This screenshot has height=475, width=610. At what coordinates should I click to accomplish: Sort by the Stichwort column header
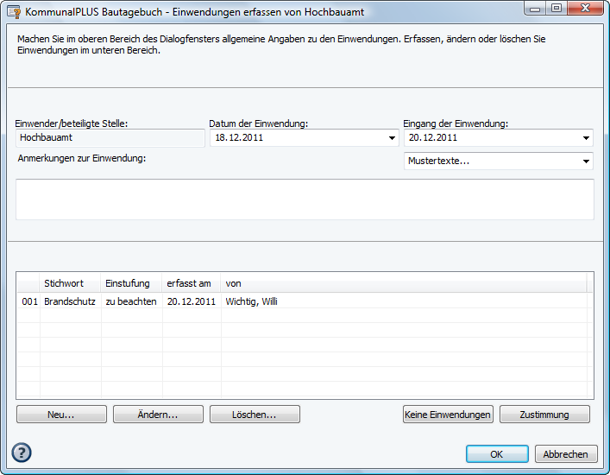click(x=69, y=283)
